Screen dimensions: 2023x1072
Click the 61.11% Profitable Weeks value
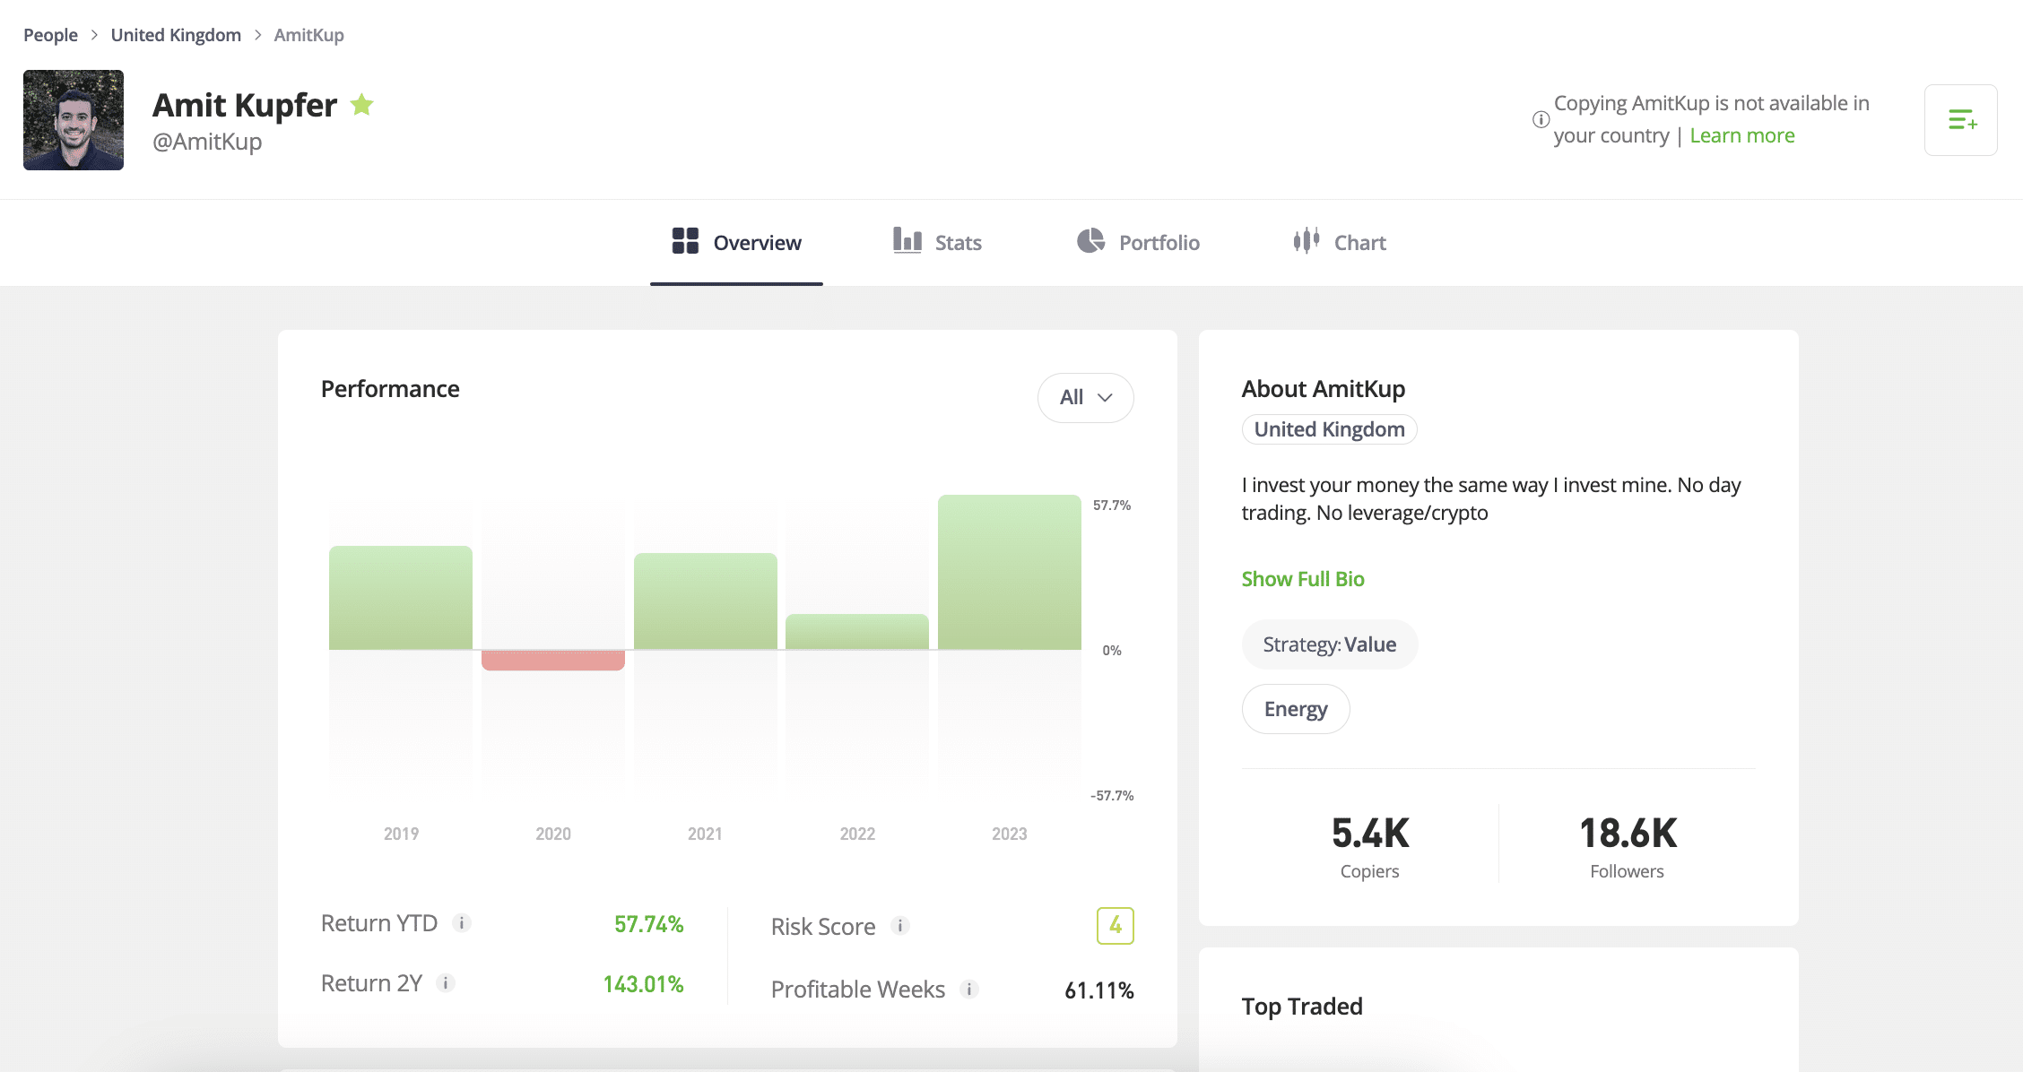(x=1099, y=990)
